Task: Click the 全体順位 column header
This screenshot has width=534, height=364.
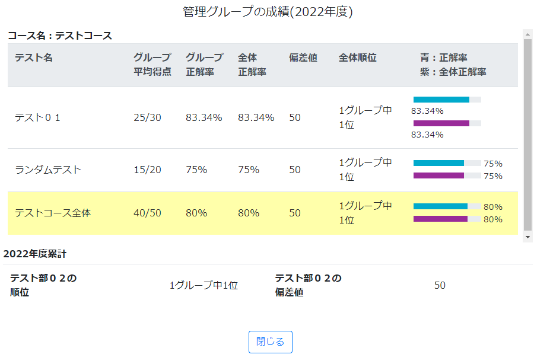Action: 358,58
